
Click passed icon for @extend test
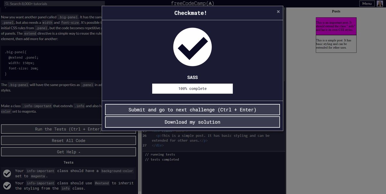(7, 186)
